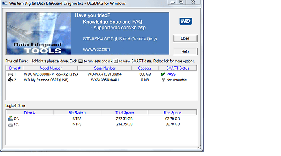This screenshot has width=281, height=156.
Task: Open Help for Data LifeGuard
Action: pos(185,52)
